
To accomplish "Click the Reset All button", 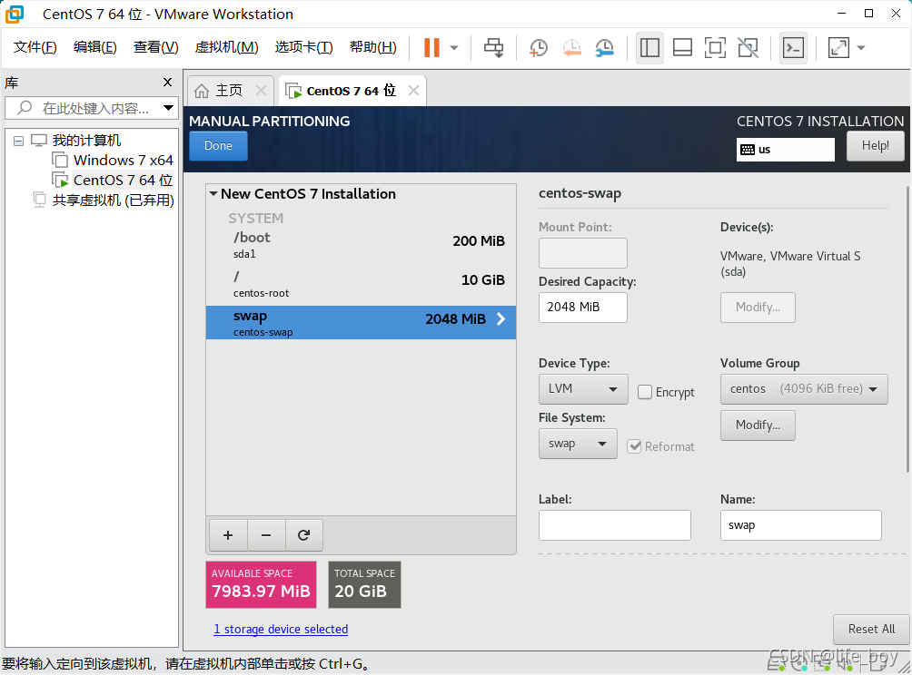I will tap(871, 629).
